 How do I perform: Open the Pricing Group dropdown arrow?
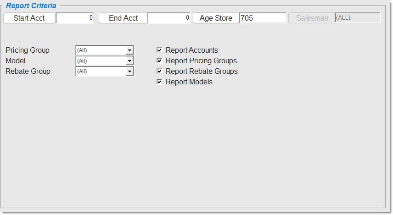coord(129,50)
